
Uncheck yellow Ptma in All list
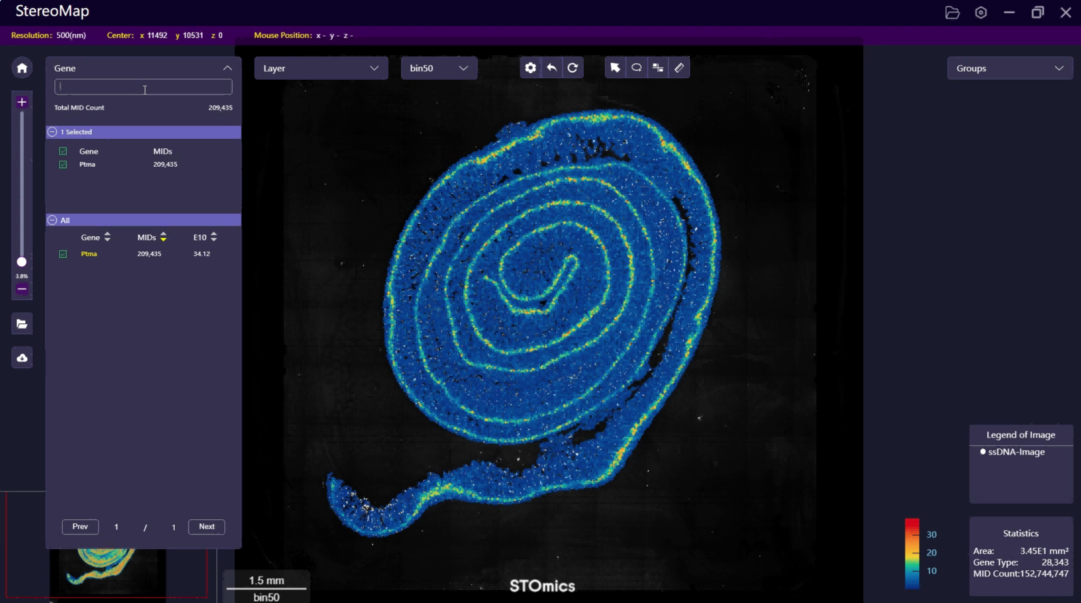pyautogui.click(x=63, y=254)
